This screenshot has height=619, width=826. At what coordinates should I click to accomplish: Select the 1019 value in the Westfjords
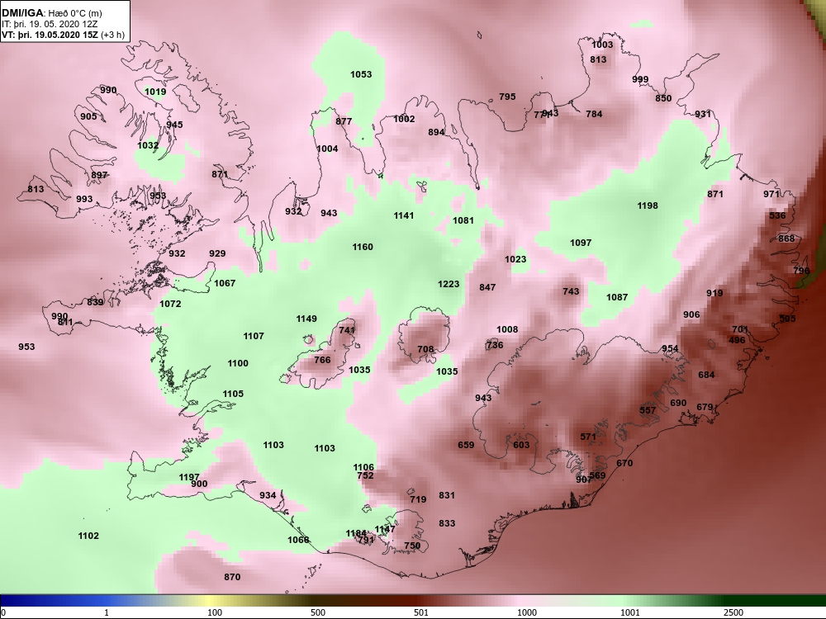(x=155, y=92)
